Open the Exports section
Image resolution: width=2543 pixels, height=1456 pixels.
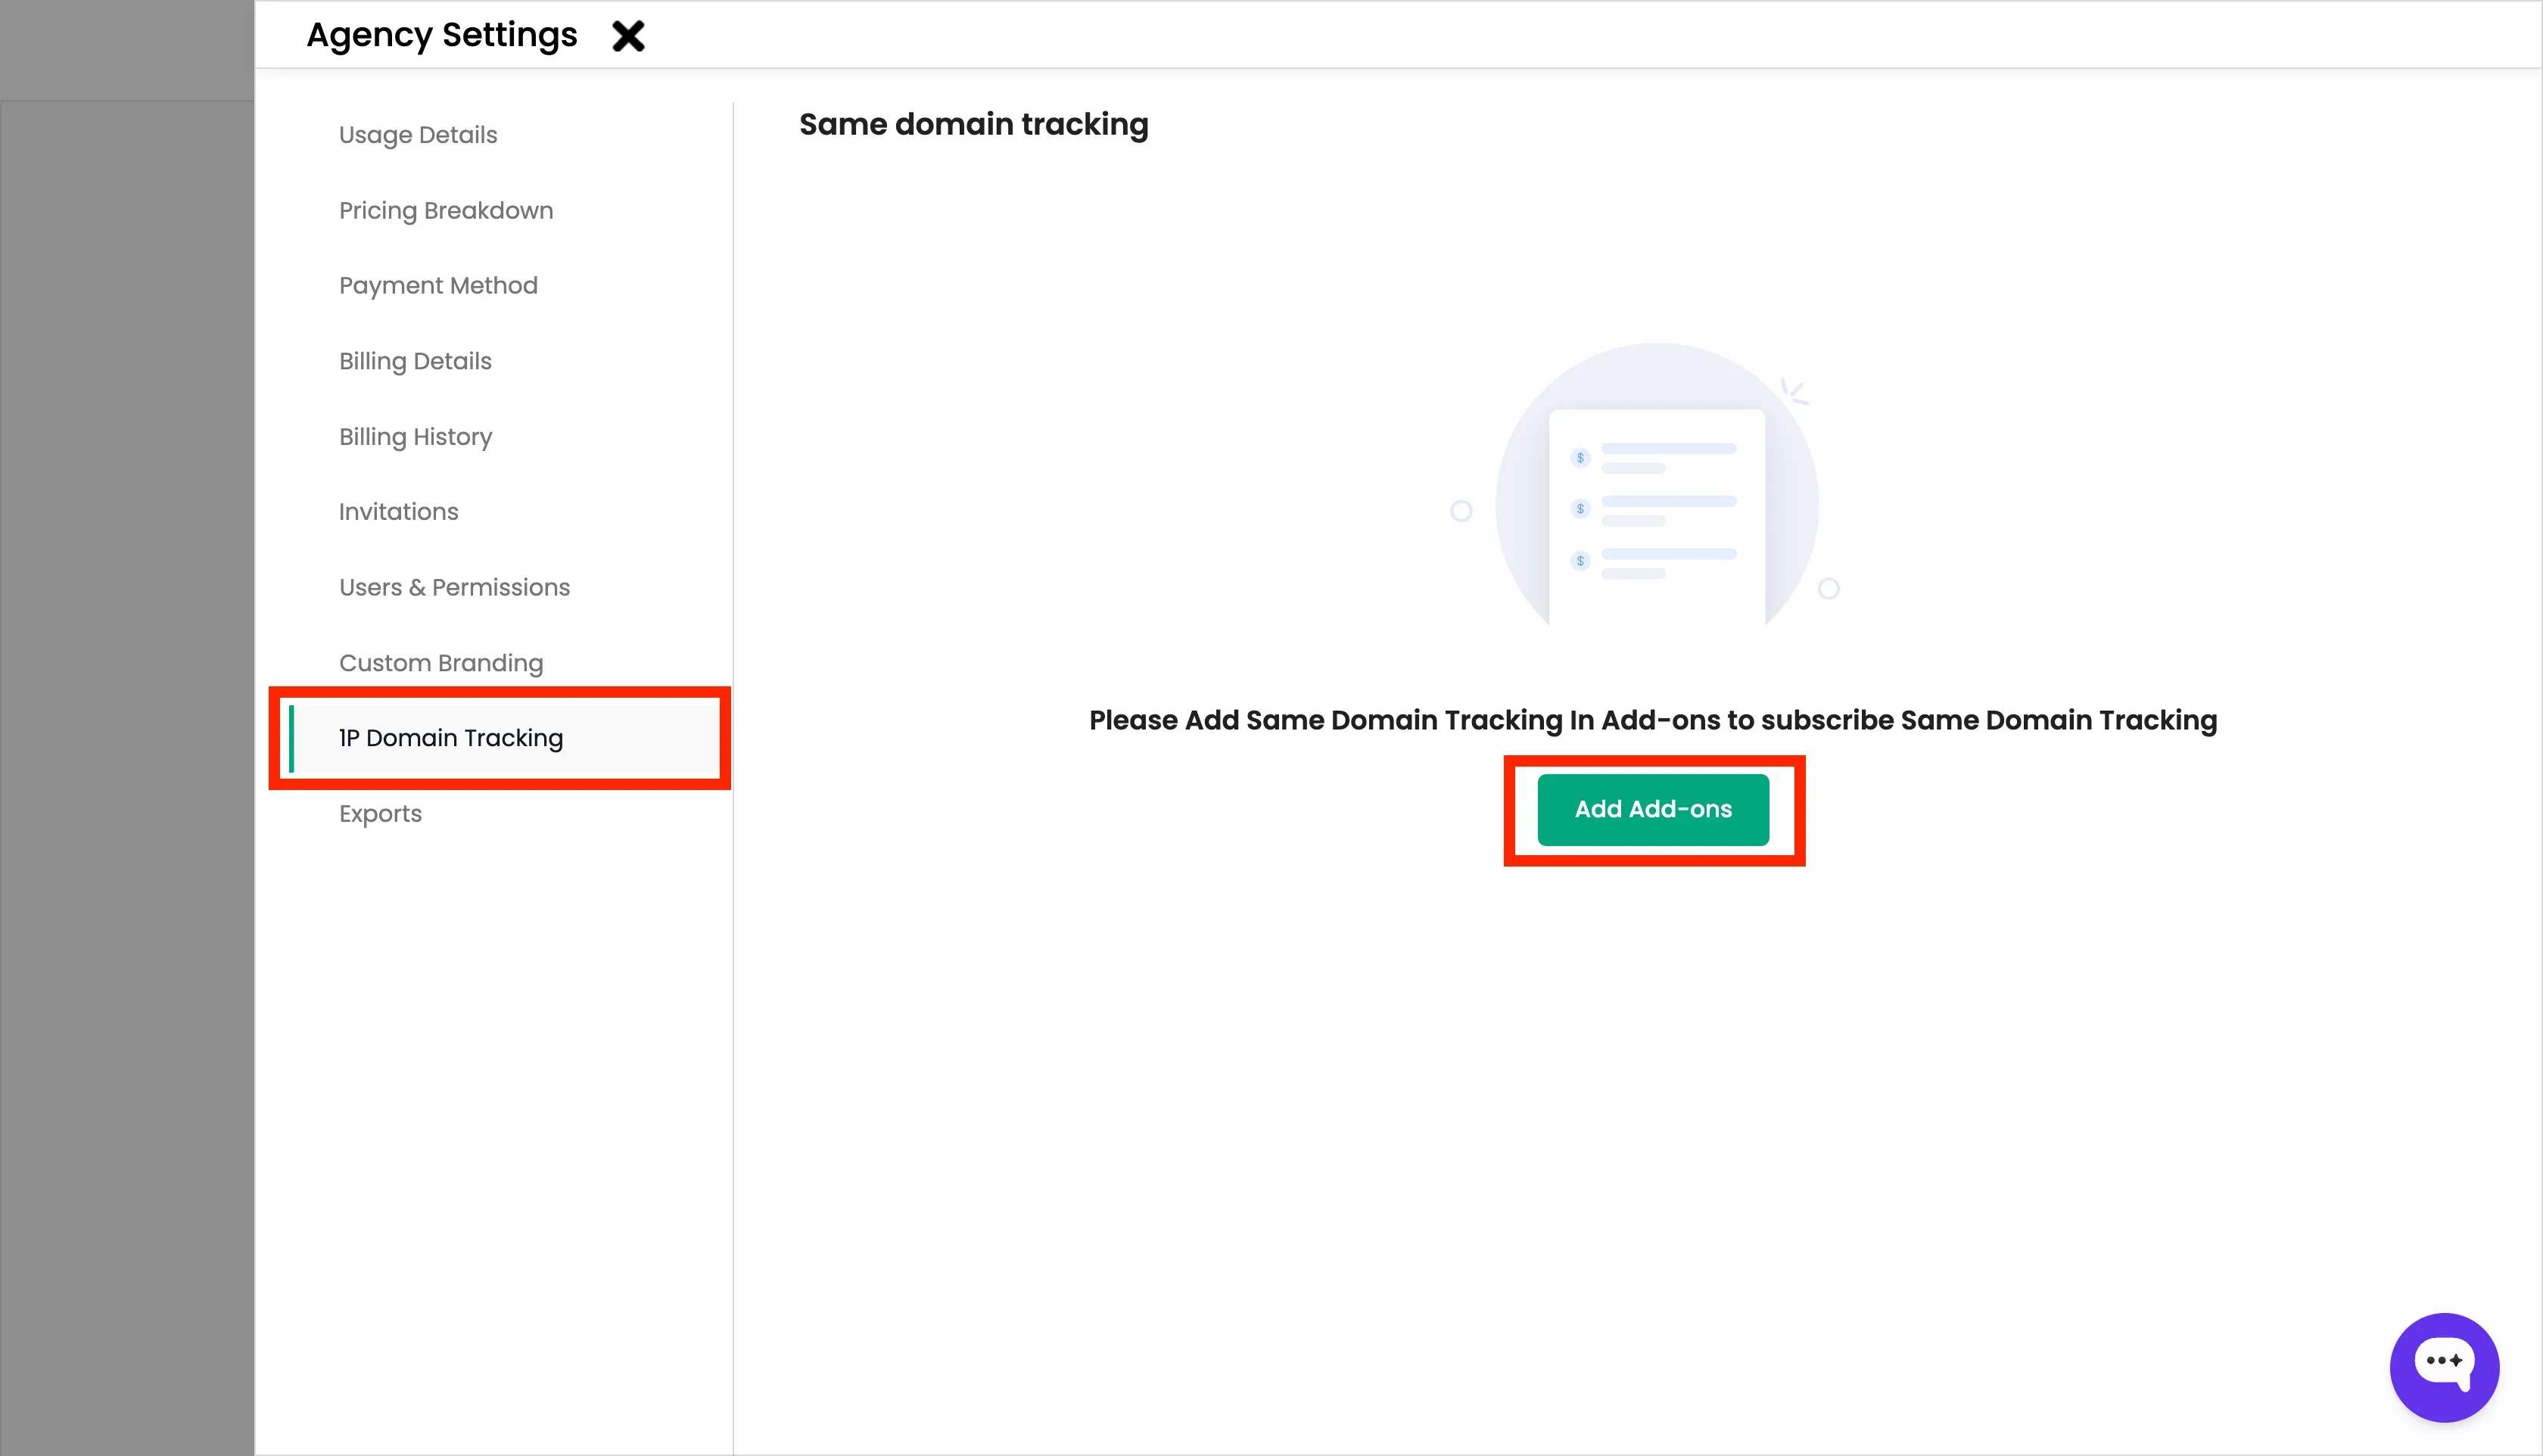(x=380, y=814)
